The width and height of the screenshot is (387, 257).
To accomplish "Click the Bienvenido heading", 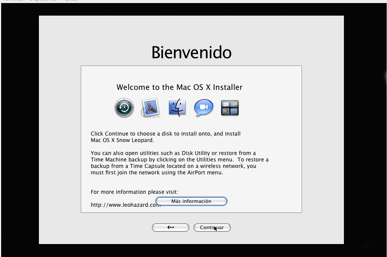I will [x=191, y=52].
